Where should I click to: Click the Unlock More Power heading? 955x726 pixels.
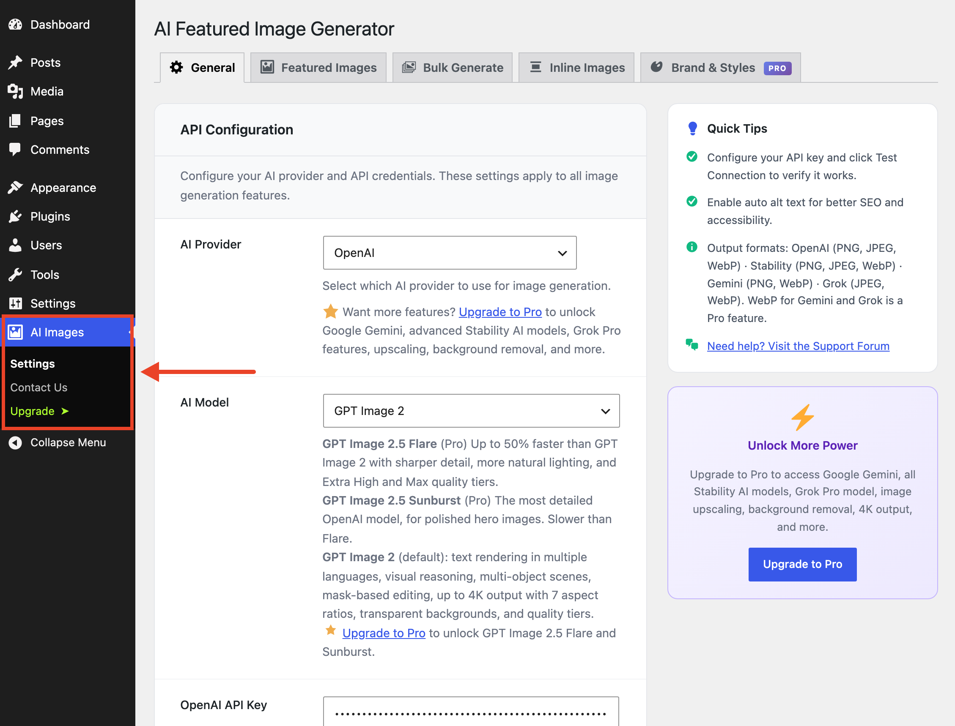(802, 445)
